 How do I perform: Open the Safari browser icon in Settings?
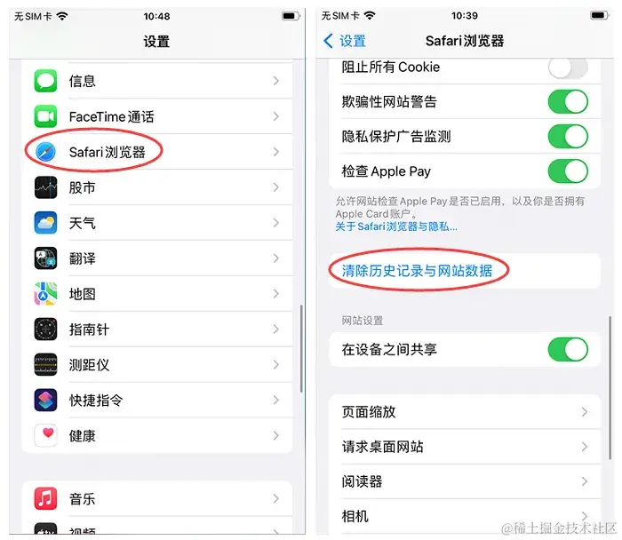click(45, 152)
